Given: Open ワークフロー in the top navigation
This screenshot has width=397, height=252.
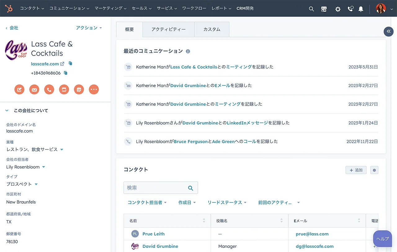Looking at the screenshot, I should click(194, 8).
